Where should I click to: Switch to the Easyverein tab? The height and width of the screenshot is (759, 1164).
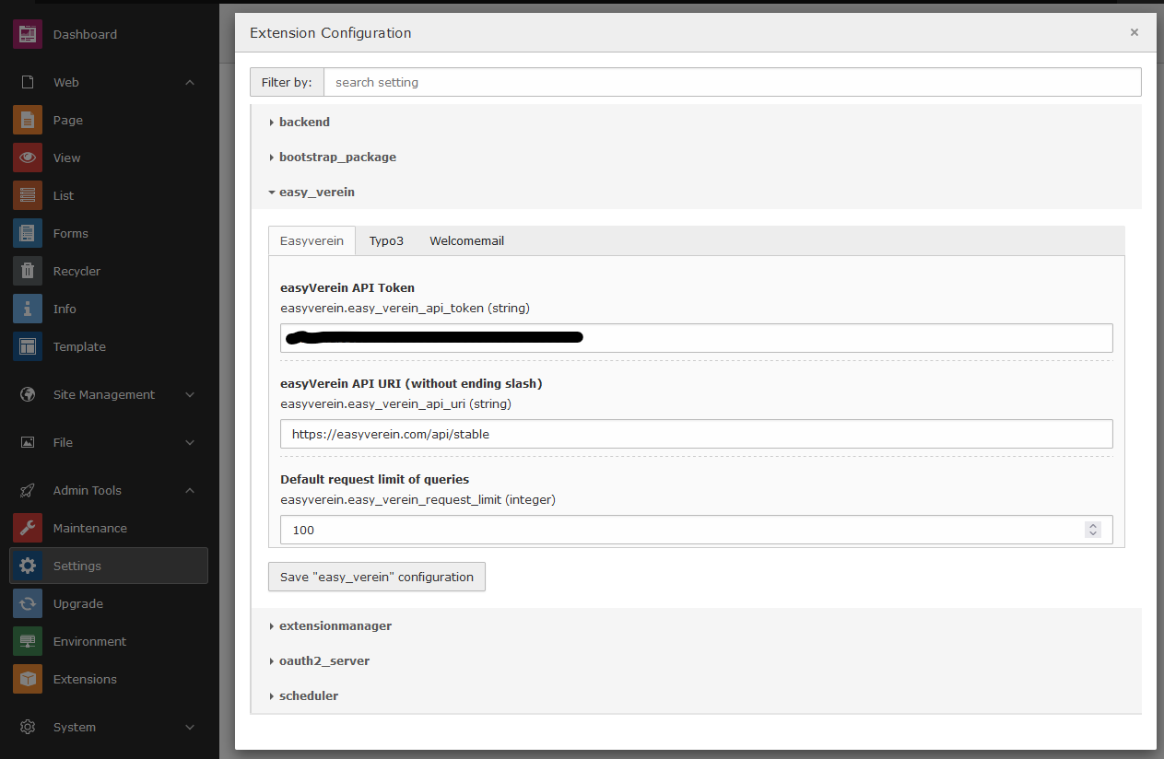(x=312, y=240)
